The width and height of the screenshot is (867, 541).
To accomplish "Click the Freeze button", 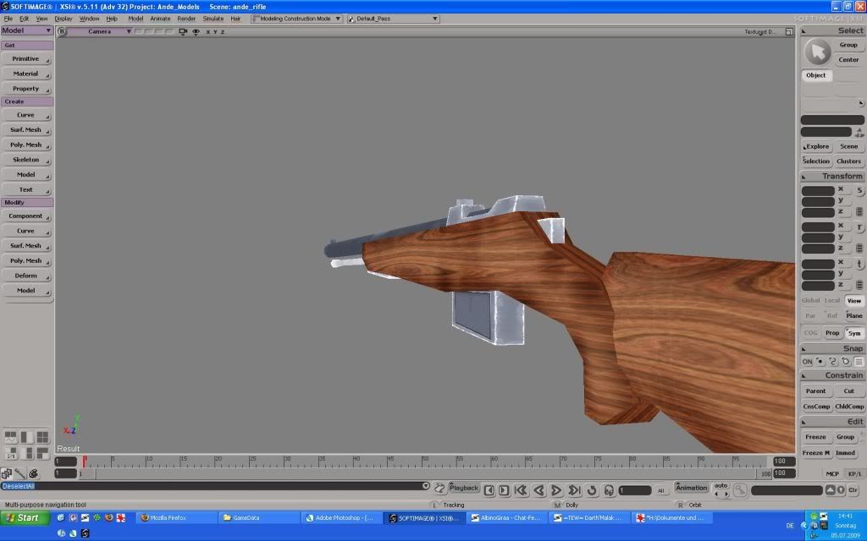I will 815,437.
